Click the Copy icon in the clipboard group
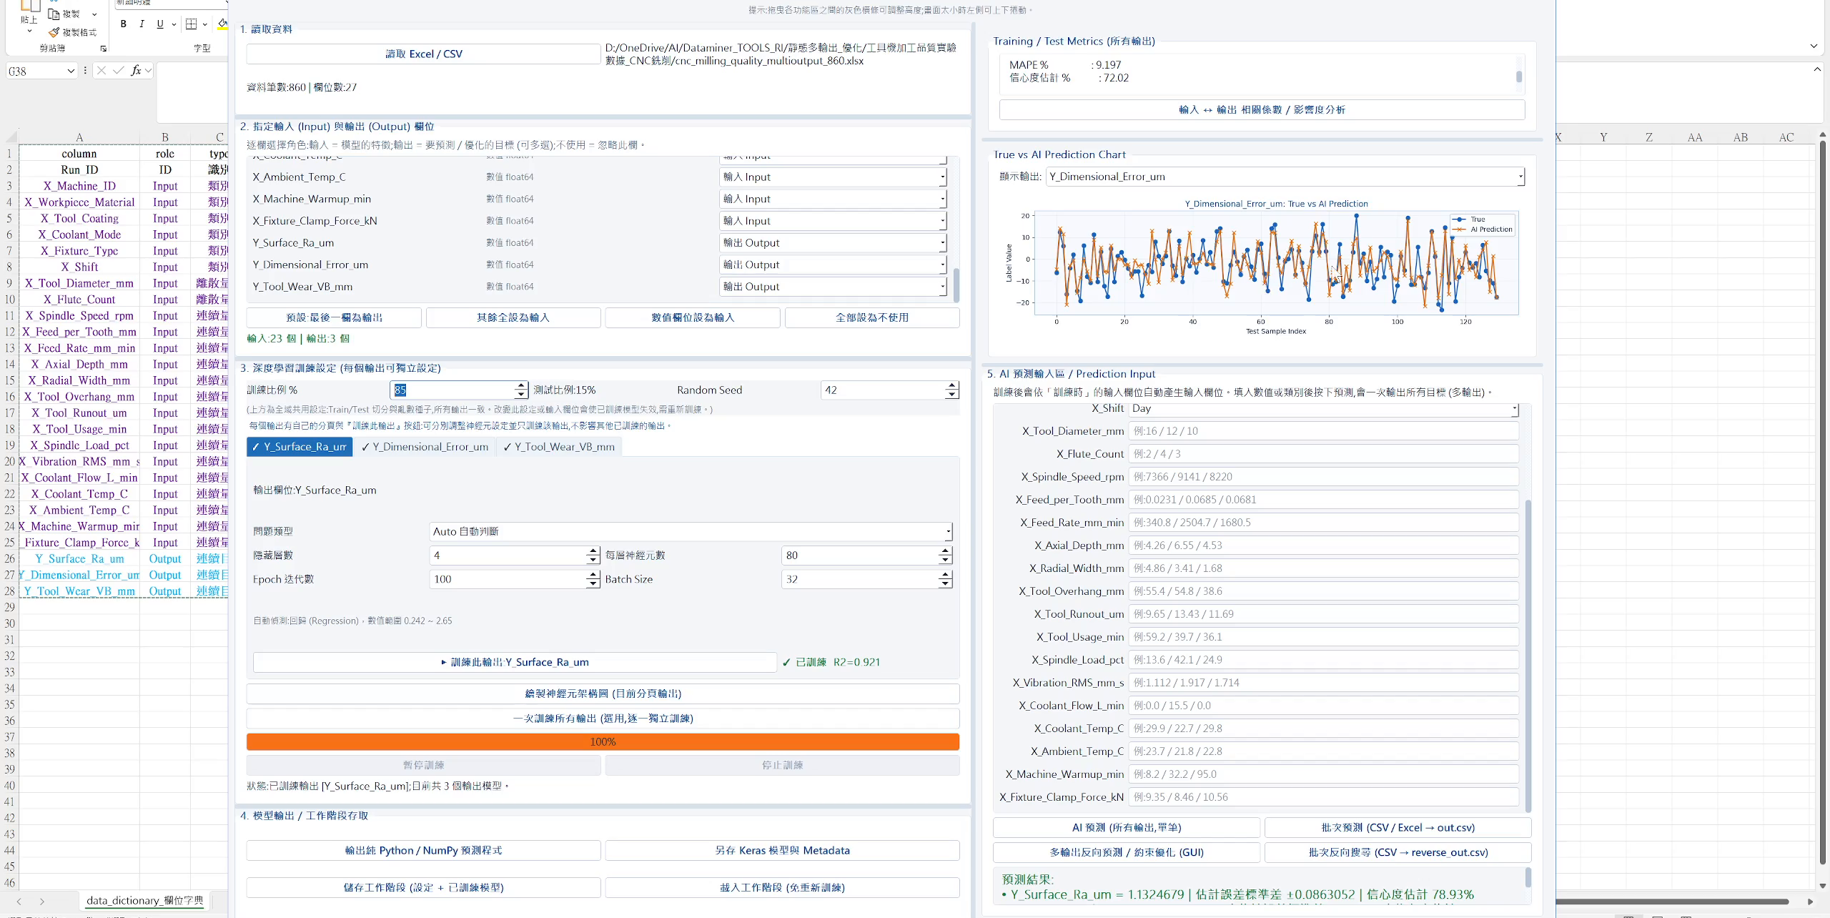 tap(54, 14)
